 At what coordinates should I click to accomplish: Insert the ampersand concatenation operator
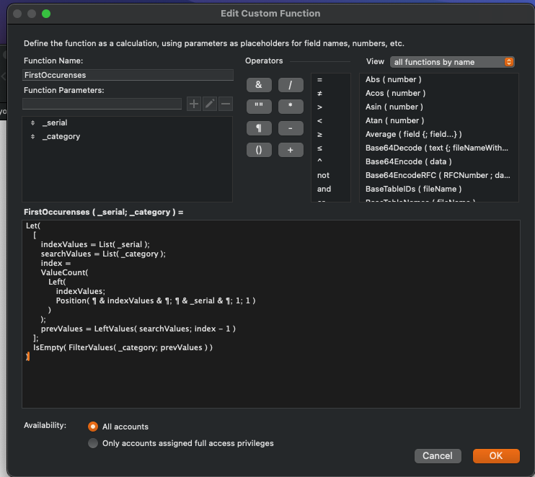(x=259, y=85)
